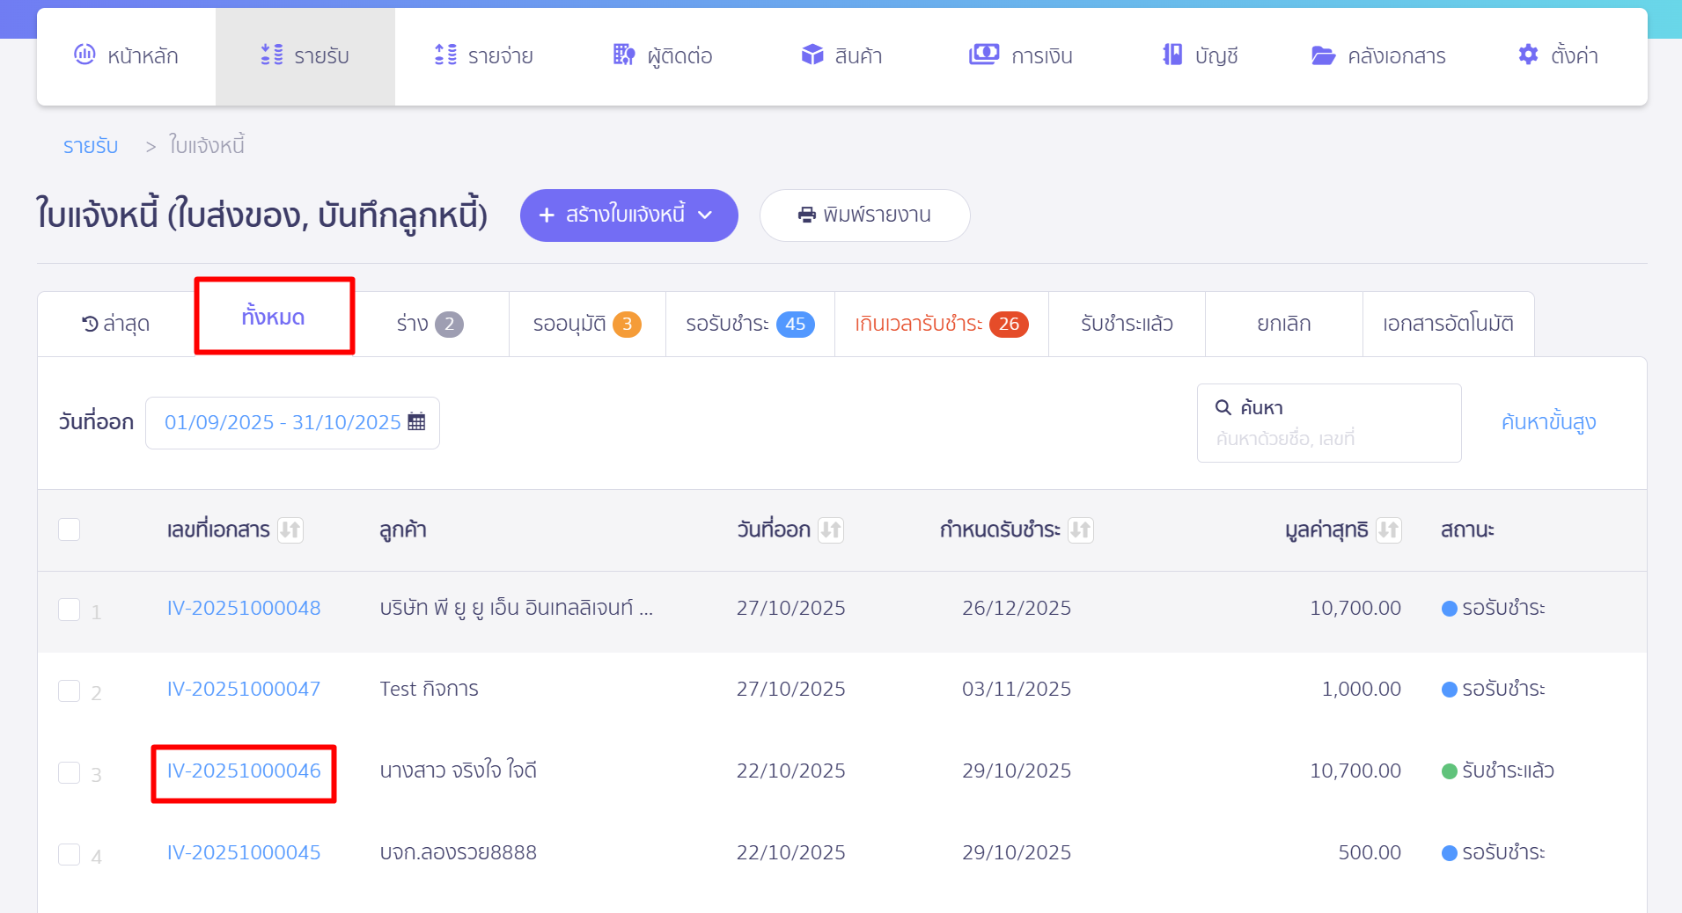Select checkbox for invoice IV-20251000046 row
Image resolution: width=1682 pixels, height=913 pixels.
pos(69,772)
